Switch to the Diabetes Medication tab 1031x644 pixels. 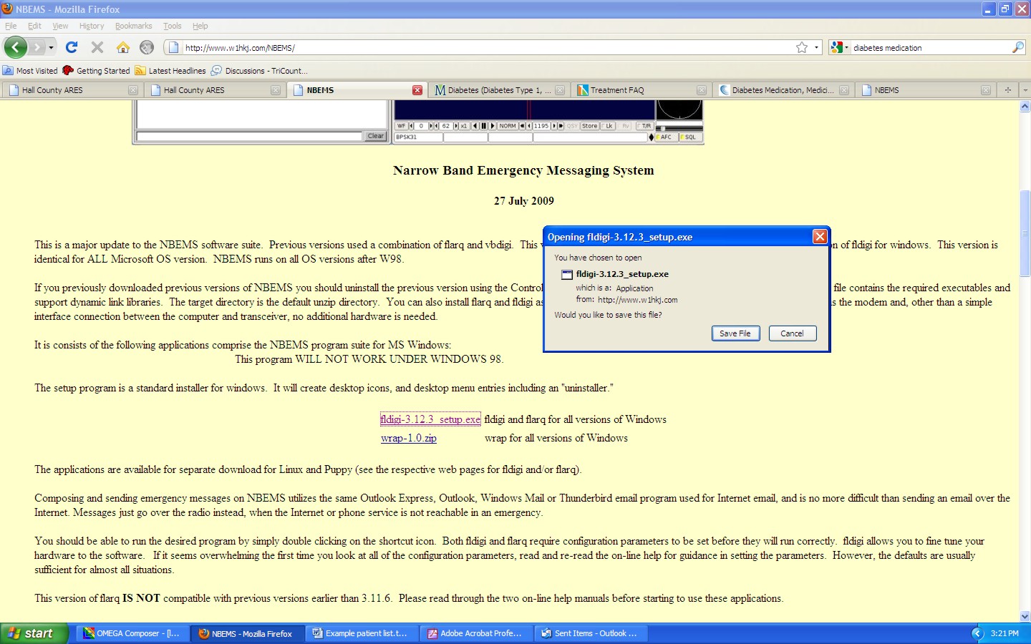[x=783, y=90]
